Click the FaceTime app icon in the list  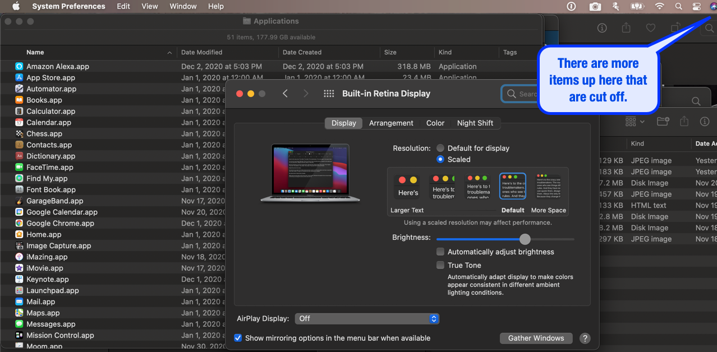[x=19, y=167]
